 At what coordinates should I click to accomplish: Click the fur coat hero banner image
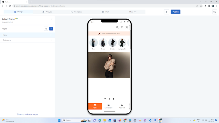[109, 65]
